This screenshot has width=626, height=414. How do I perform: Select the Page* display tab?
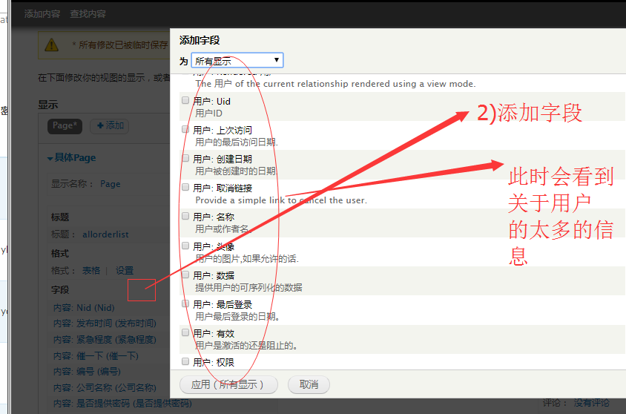(65, 125)
